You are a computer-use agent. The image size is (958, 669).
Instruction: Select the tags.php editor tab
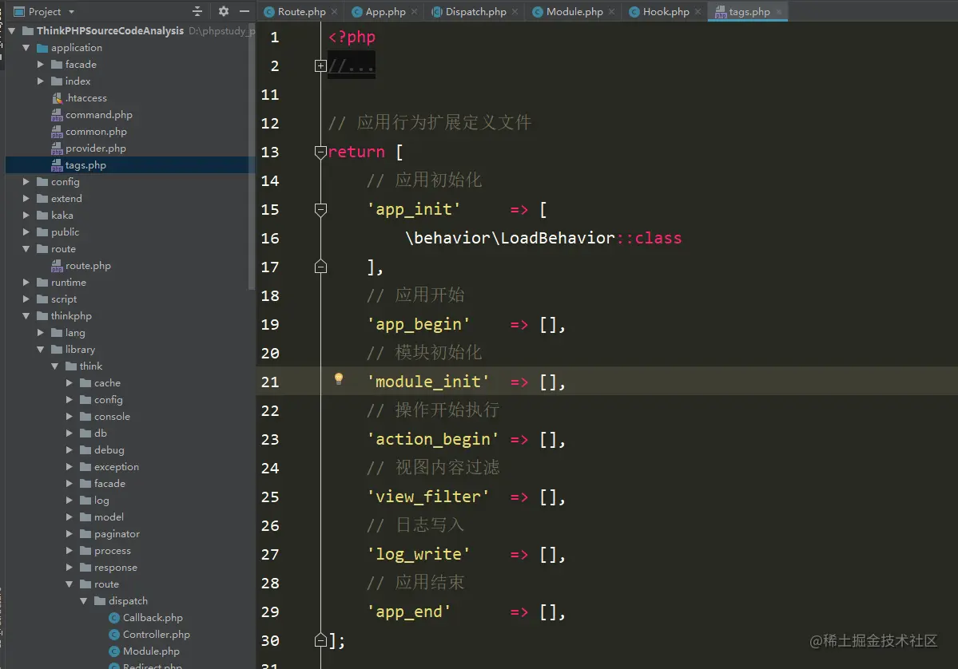tap(749, 12)
